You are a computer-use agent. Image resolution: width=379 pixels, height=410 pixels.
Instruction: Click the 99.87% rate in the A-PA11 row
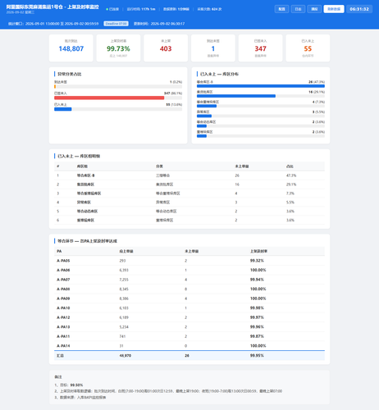(257, 336)
